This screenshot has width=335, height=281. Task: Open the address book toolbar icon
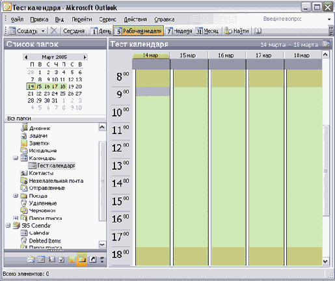[258, 31]
